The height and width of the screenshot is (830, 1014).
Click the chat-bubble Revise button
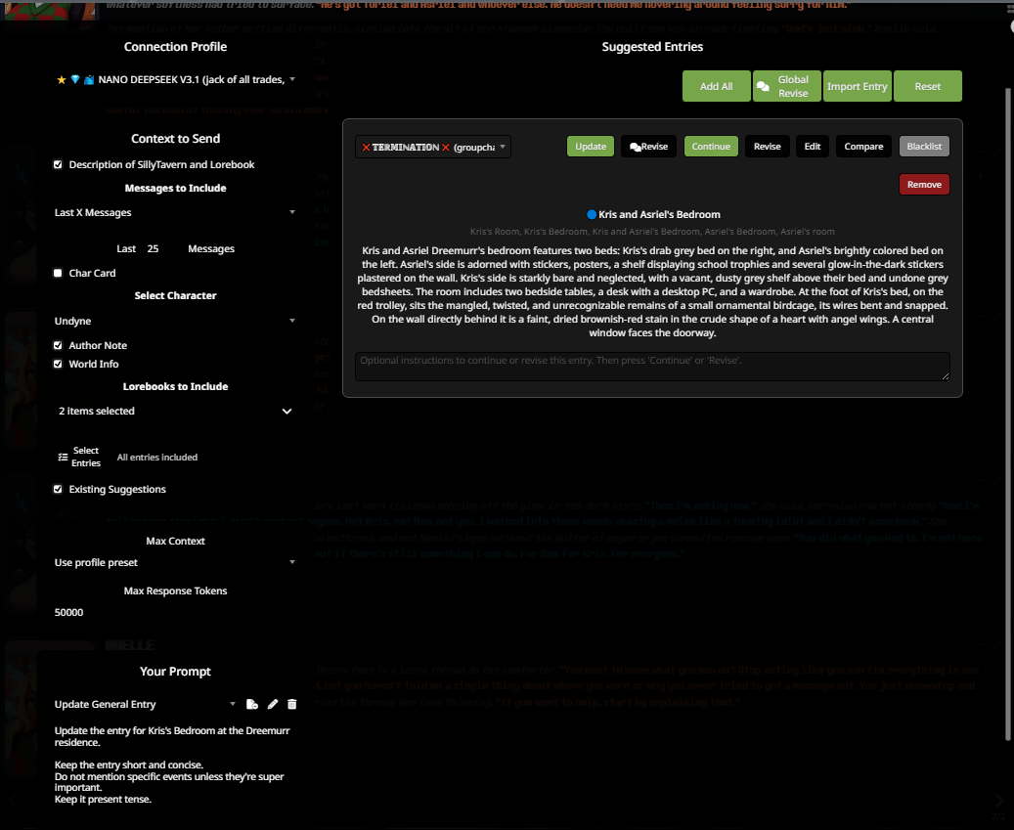[x=648, y=147]
